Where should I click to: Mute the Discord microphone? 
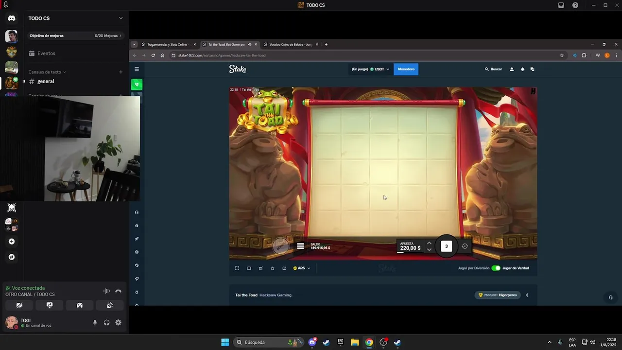(95, 322)
